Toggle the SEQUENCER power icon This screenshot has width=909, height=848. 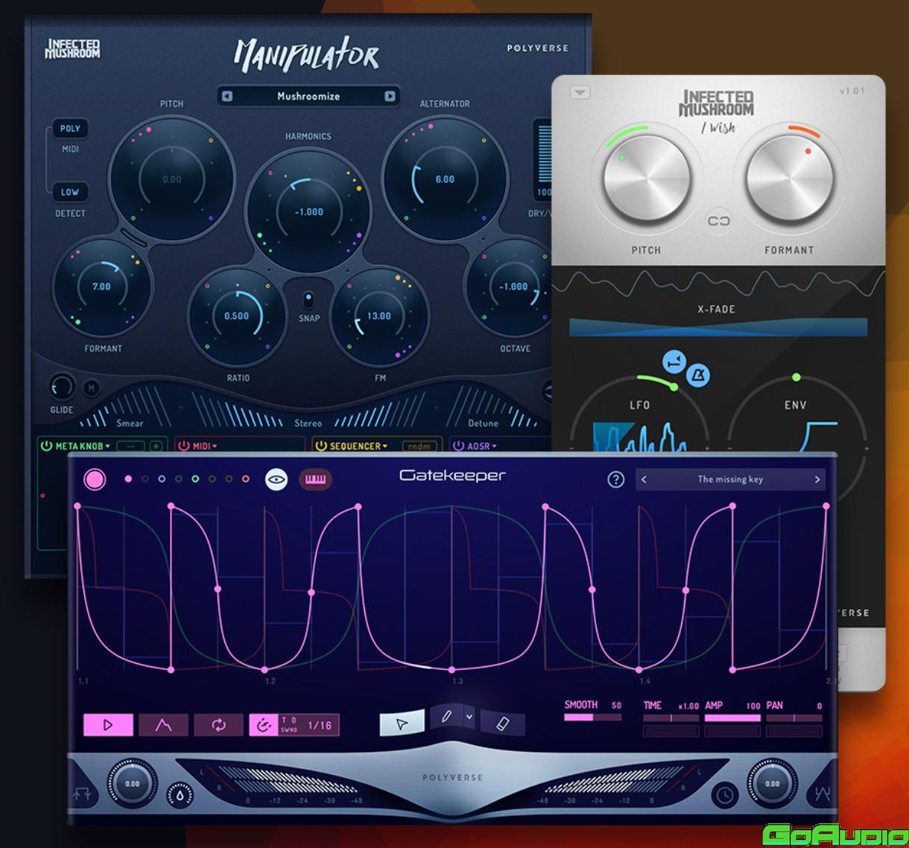321,446
